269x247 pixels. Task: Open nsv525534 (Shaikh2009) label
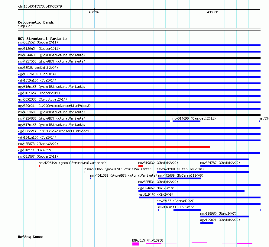tap(158, 182)
